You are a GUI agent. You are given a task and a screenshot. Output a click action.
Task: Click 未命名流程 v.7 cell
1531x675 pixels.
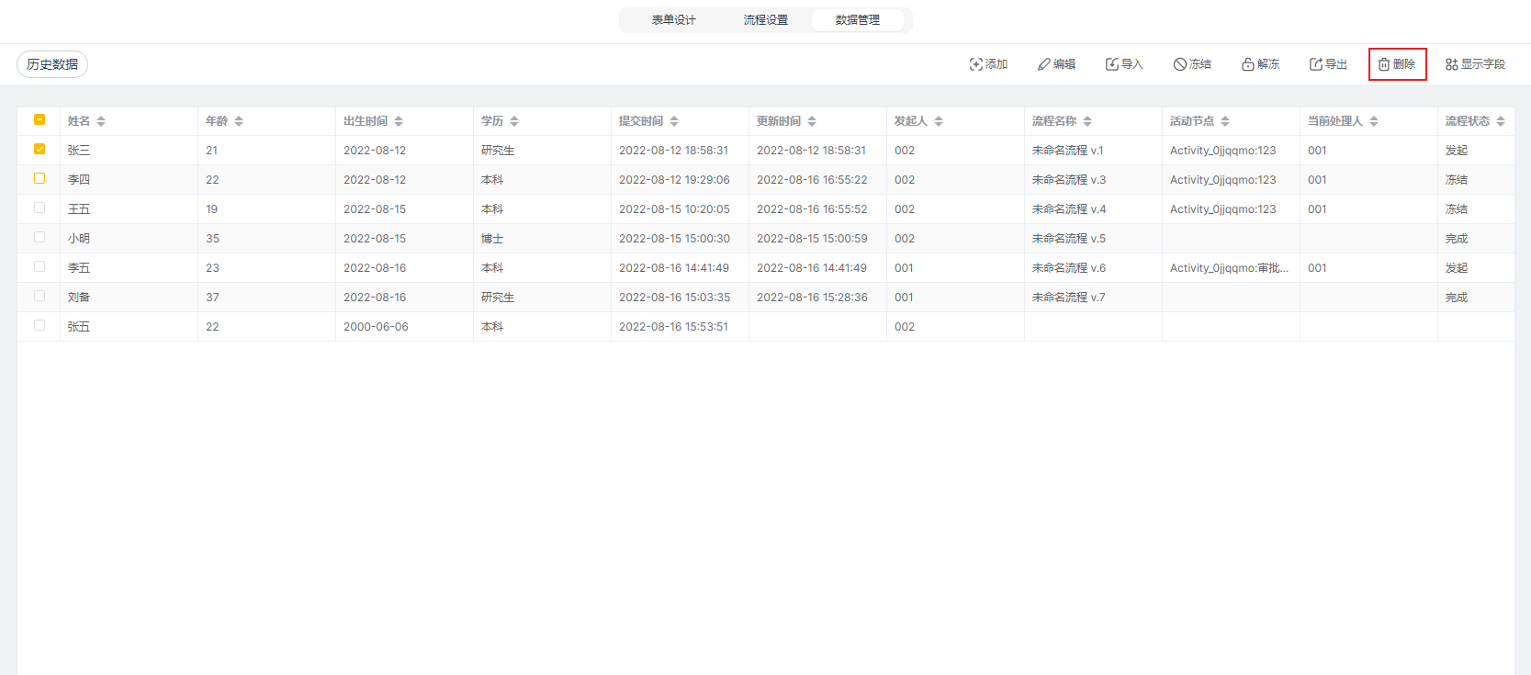(x=1093, y=298)
